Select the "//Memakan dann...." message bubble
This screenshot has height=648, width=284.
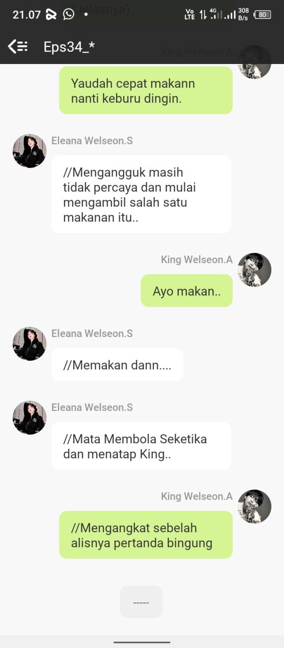(117, 365)
